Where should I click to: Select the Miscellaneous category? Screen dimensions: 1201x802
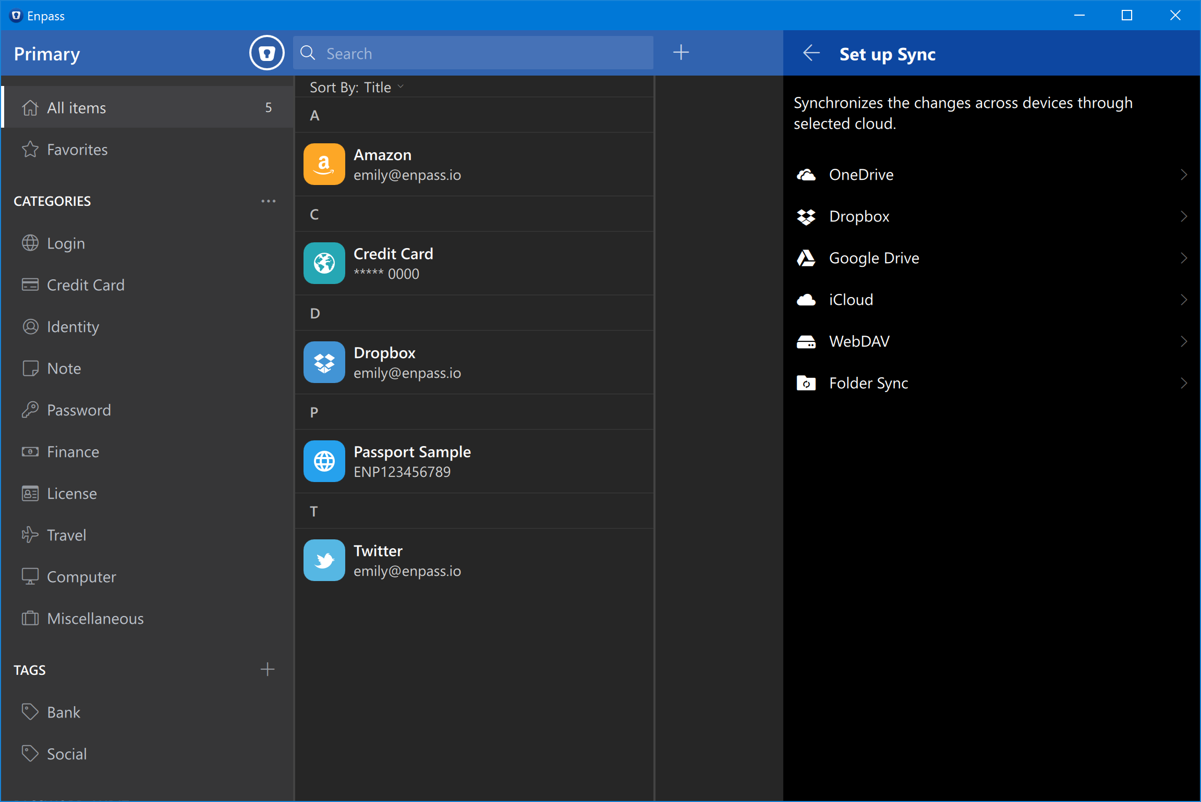pyautogui.click(x=148, y=619)
